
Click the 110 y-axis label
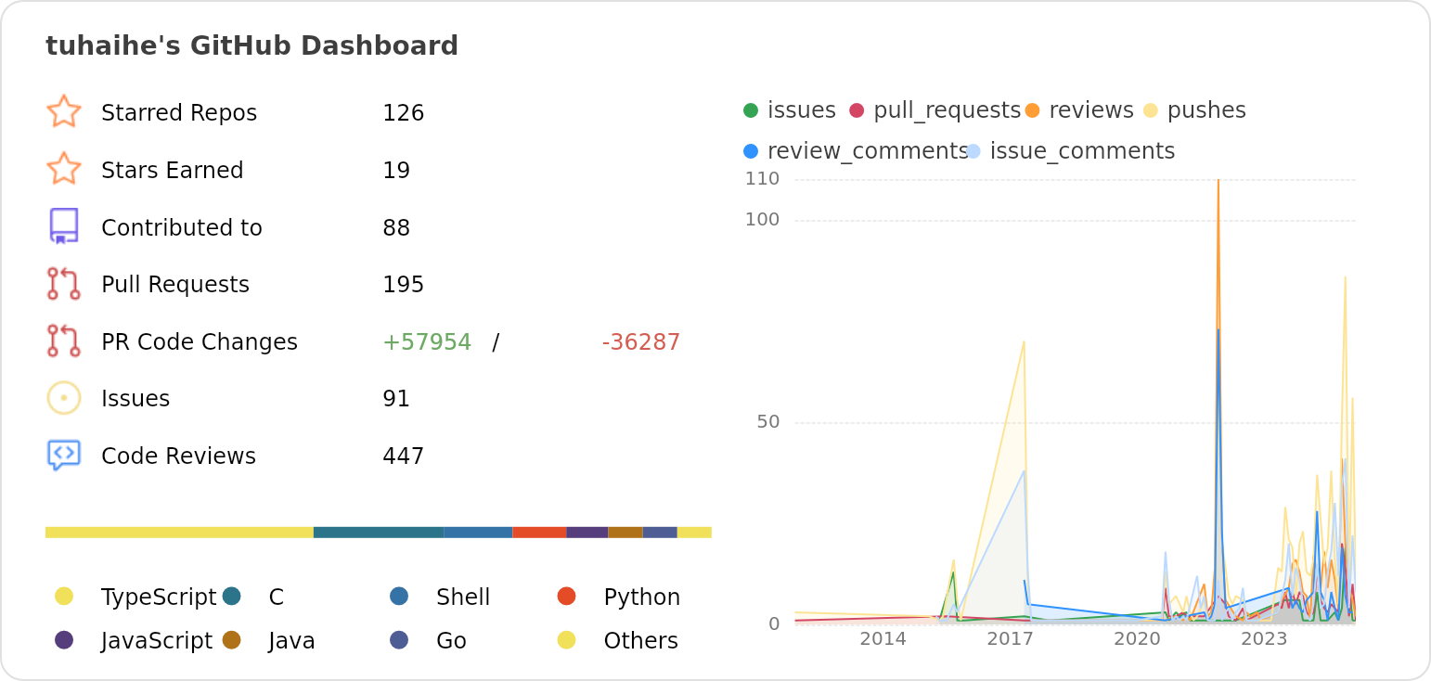[762, 178]
